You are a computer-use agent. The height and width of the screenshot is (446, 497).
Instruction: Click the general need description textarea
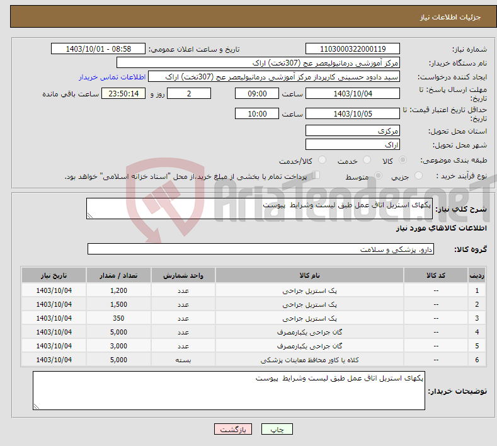[x=260, y=209]
